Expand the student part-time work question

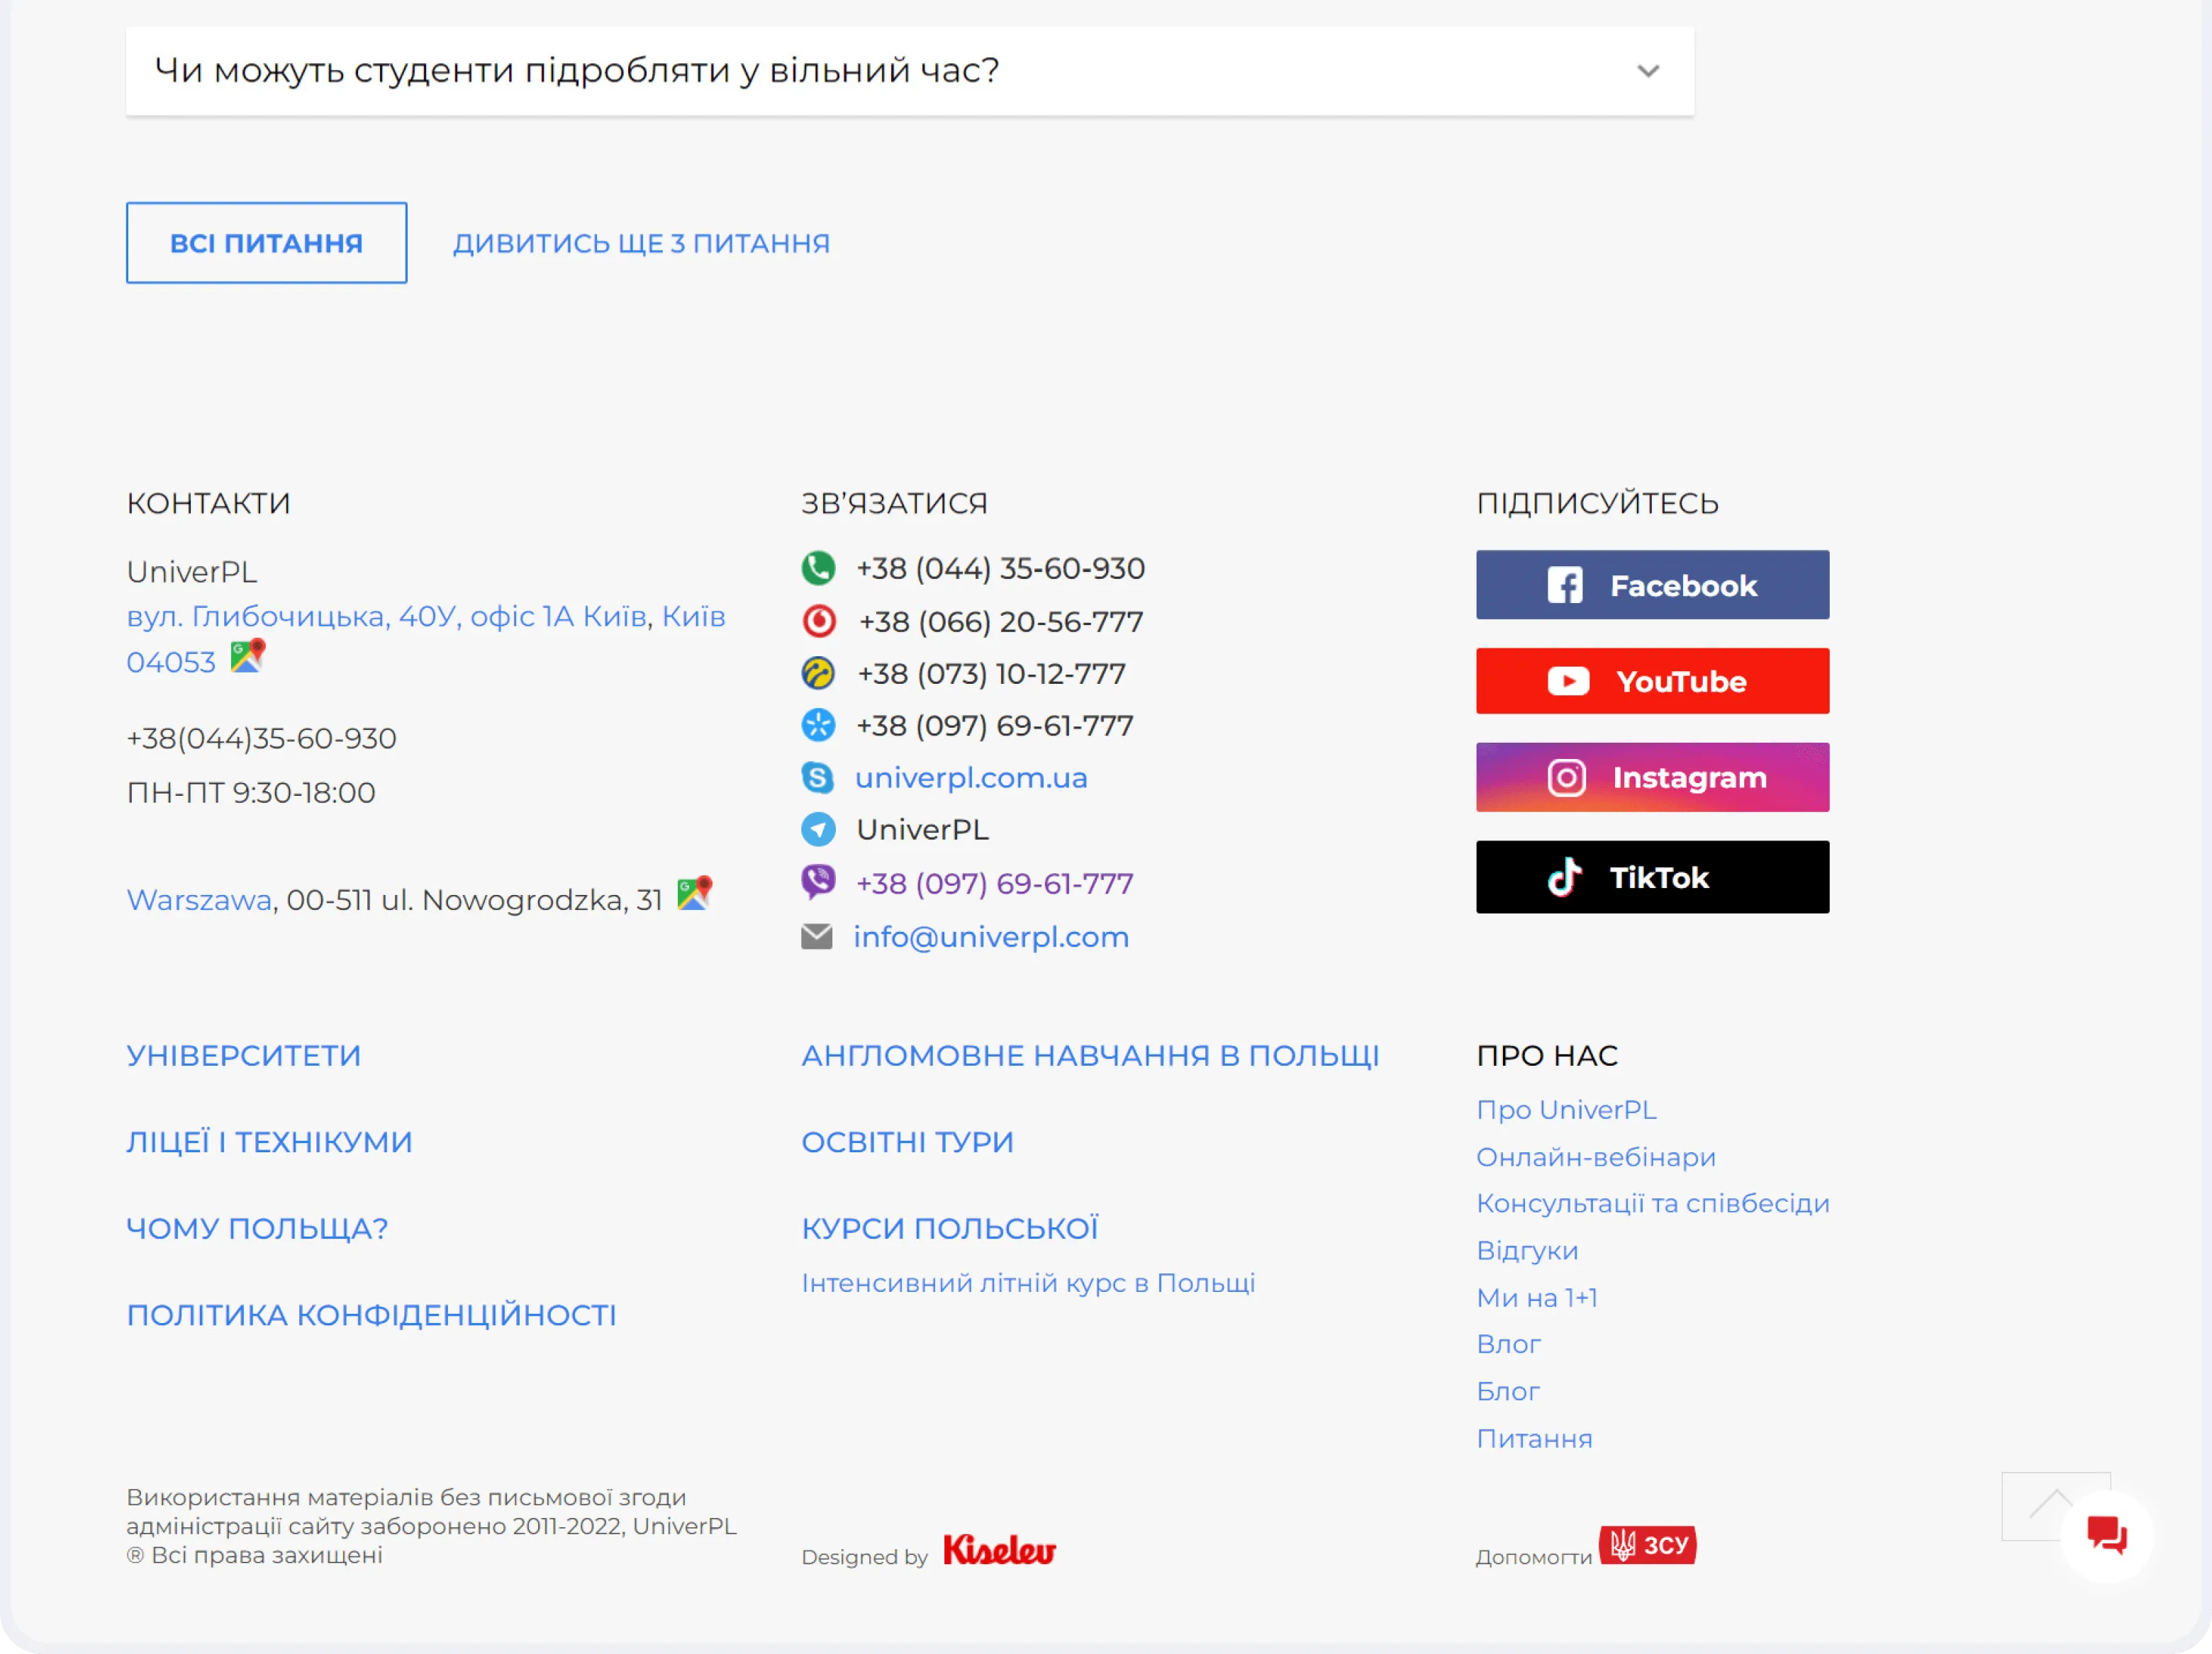[x=576, y=71]
